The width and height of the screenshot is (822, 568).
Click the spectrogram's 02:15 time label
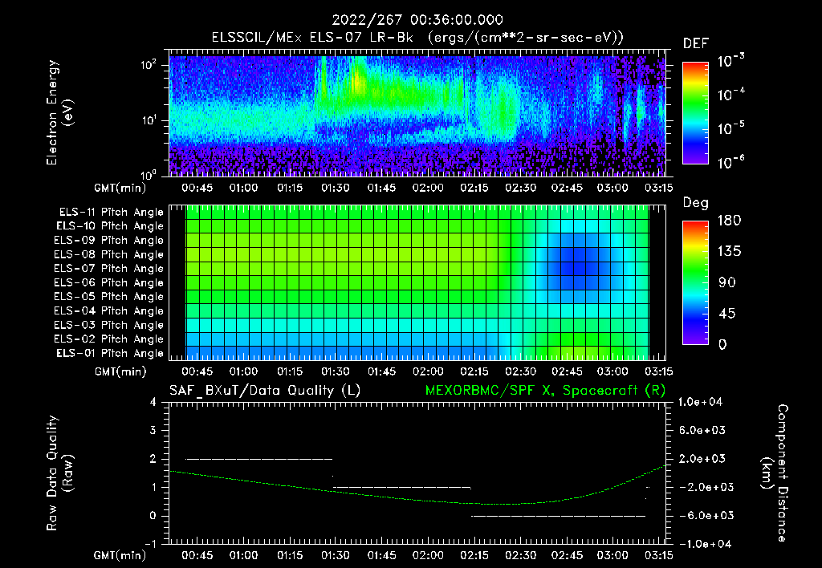[474, 188]
